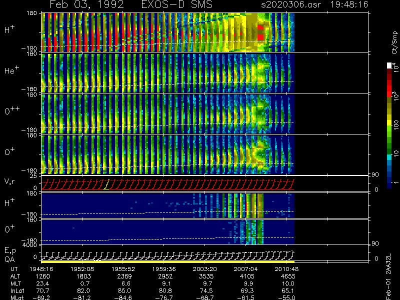This screenshot has width=400, height=300.
Task: Click the '100' colorbar tick label
Action: [395, 125]
